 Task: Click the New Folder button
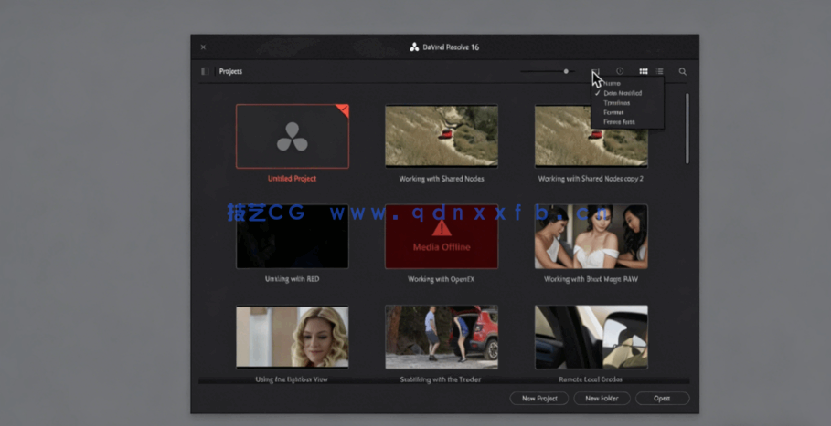[x=602, y=399]
